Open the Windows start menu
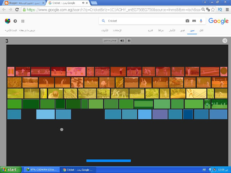The image size is (231, 173). pyautogui.click(x=11, y=170)
